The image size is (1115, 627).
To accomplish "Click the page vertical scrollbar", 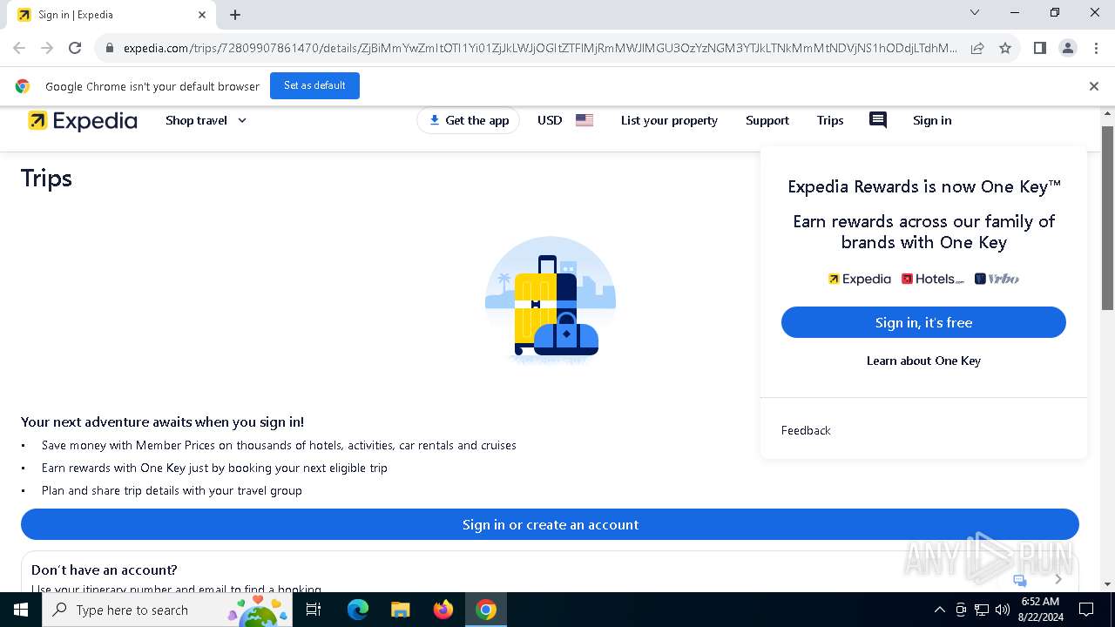I will point(1108,218).
